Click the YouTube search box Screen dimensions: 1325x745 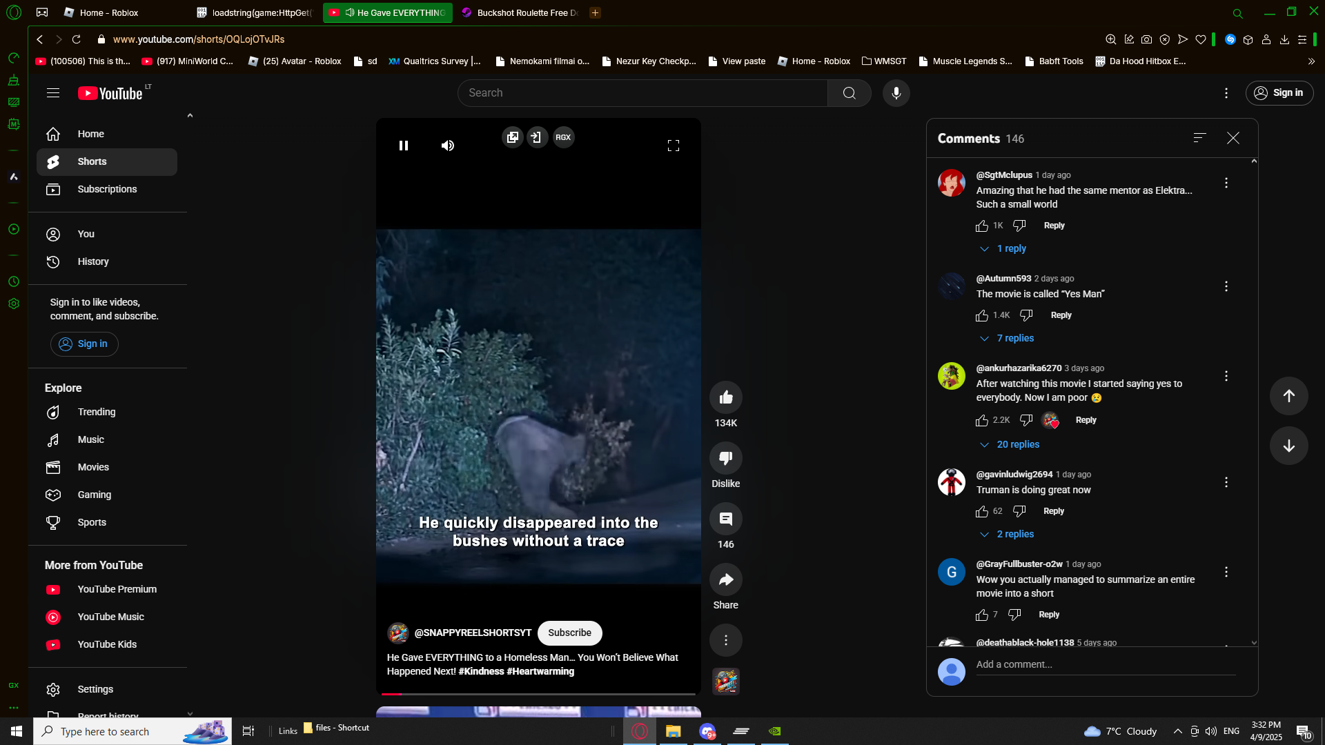(642, 93)
